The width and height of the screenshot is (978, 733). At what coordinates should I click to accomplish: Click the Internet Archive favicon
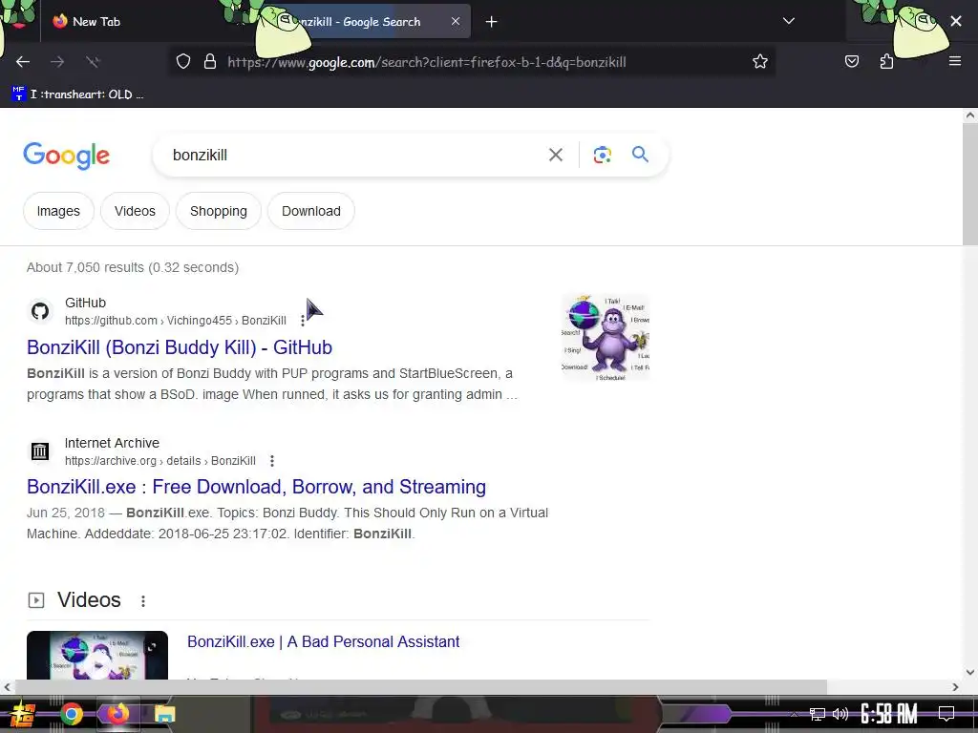tap(40, 451)
